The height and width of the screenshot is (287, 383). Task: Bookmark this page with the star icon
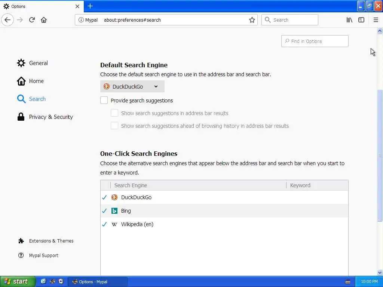click(252, 20)
